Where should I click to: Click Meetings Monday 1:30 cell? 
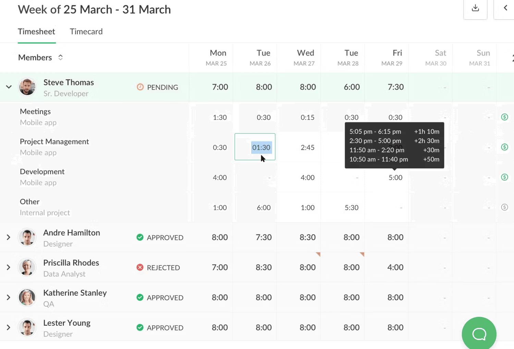click(x=220, y=117)
